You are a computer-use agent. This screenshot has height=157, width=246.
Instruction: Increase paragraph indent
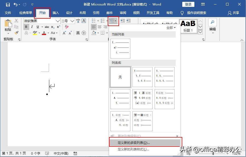tap(129, 21)
